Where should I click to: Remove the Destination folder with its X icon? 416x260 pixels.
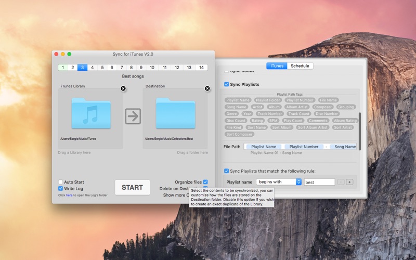(x=207, y=88)
